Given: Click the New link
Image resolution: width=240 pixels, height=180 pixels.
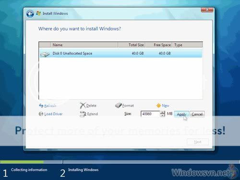Looking at the screenshot, I should coord(166,106).
